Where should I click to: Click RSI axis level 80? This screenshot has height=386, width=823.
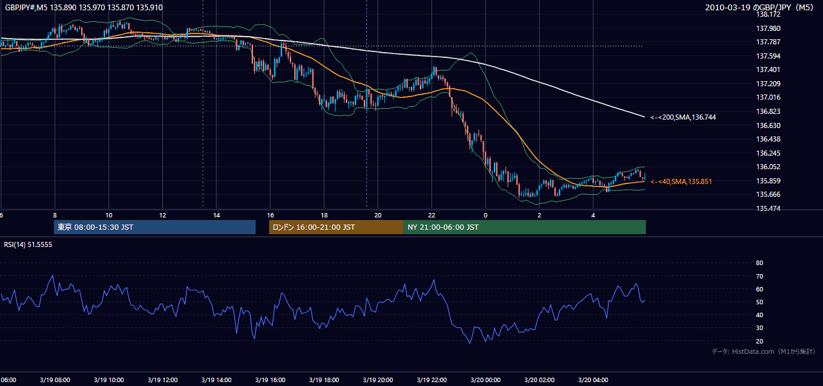tap(760, 263)
